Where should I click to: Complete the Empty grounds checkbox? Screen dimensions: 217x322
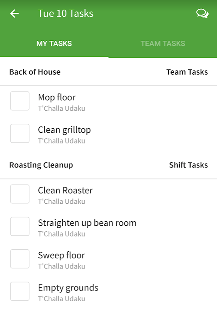(x=20, y=291)
